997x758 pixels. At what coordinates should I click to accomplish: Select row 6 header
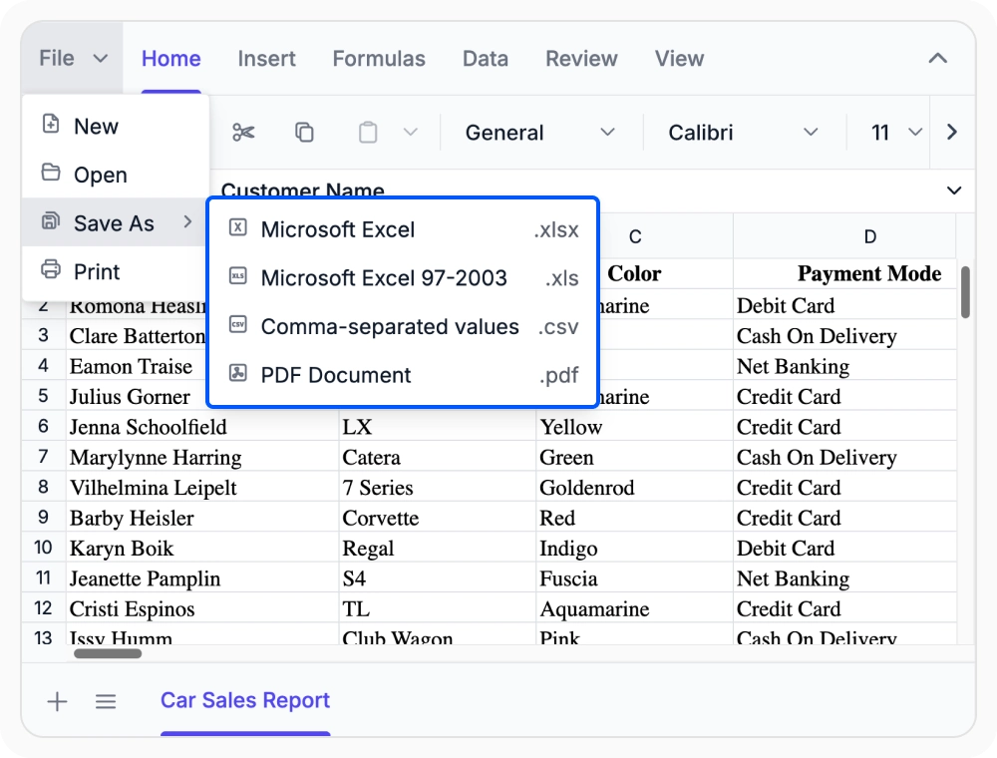point(43,426)
